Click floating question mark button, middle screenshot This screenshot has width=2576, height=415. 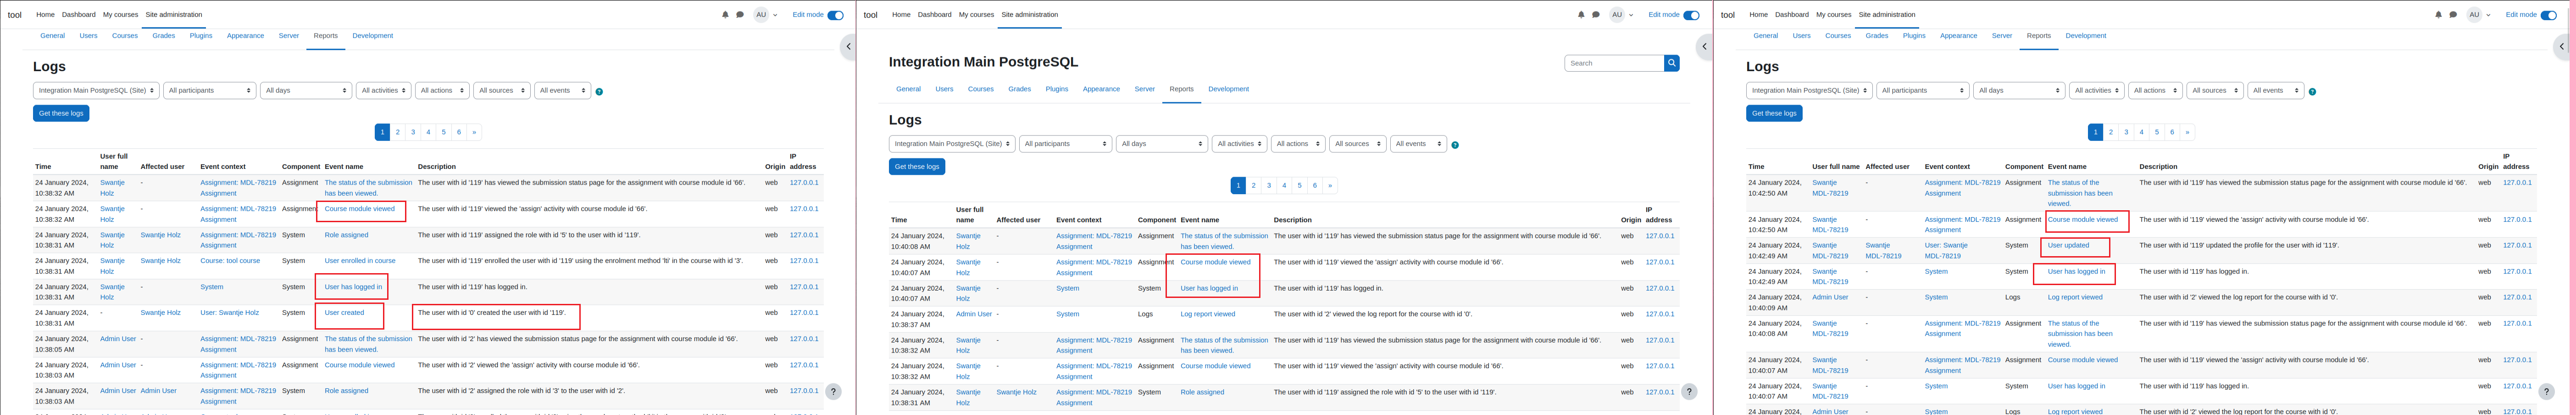click(1689, 392)
